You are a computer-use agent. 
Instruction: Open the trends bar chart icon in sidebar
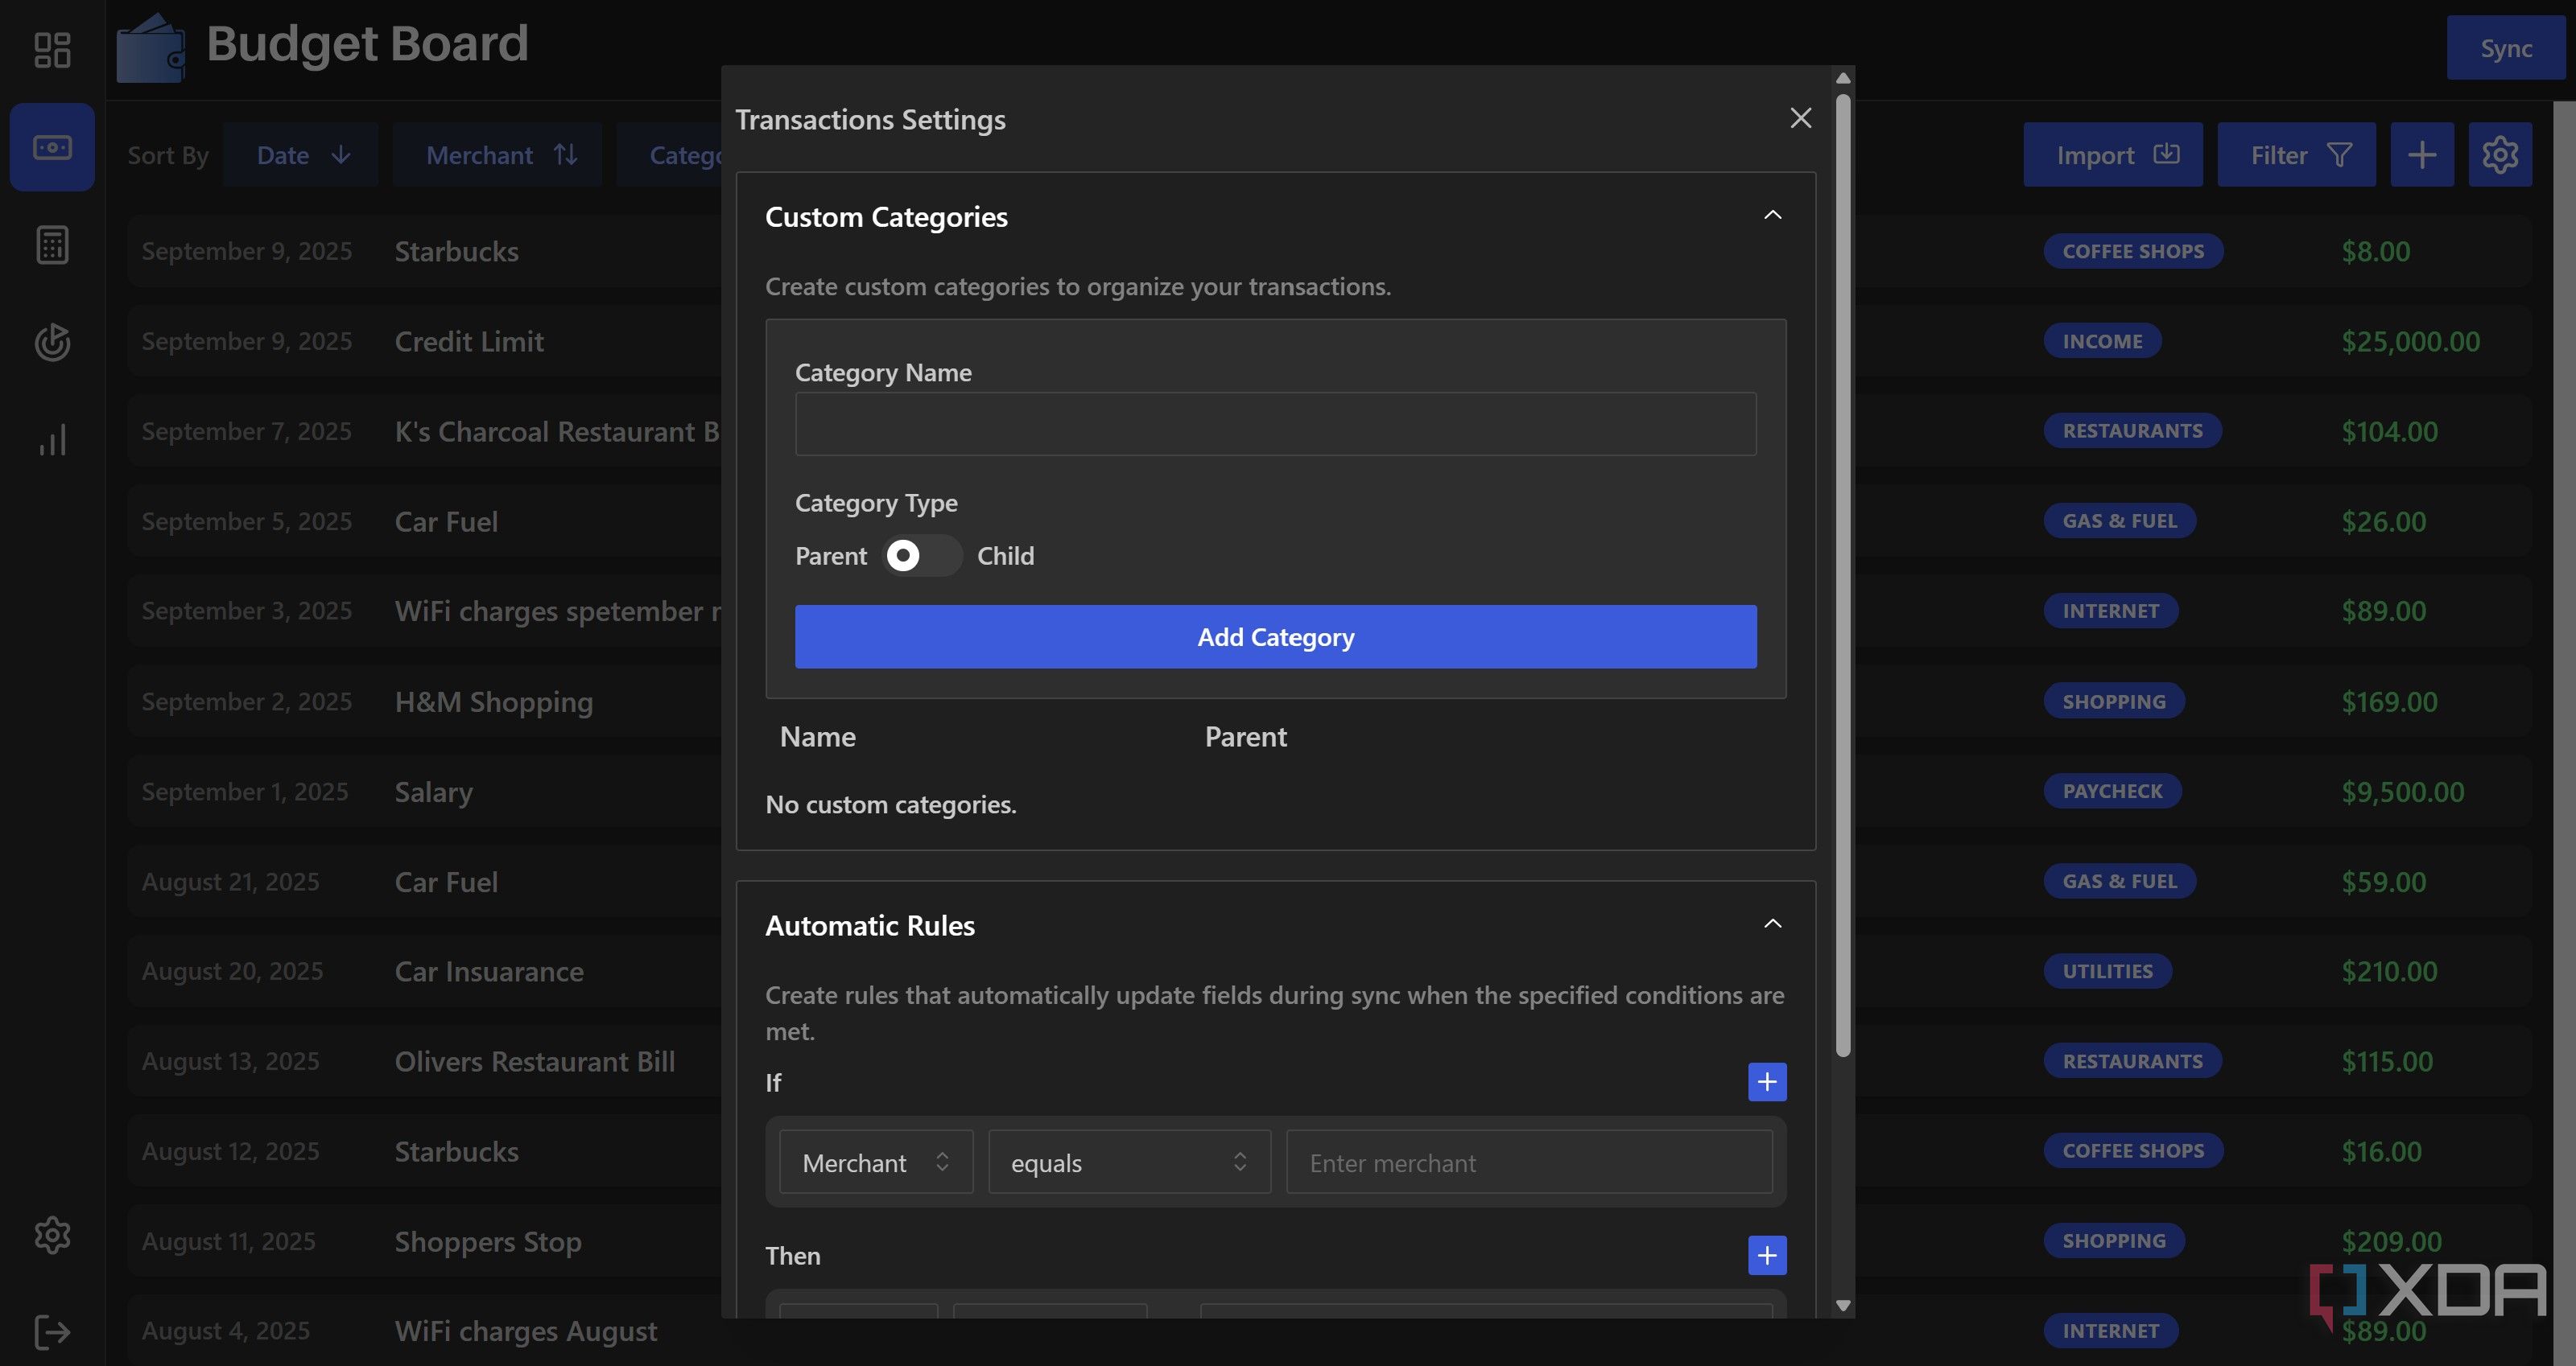point(52,440)
